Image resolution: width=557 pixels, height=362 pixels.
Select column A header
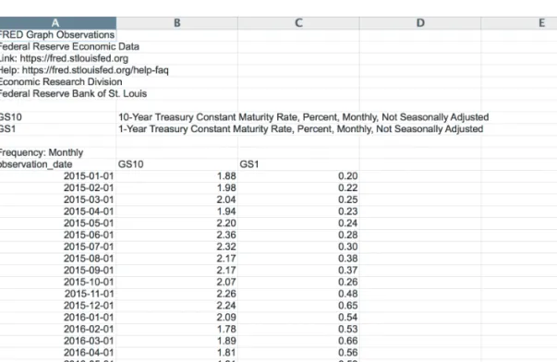click(58, 23)
